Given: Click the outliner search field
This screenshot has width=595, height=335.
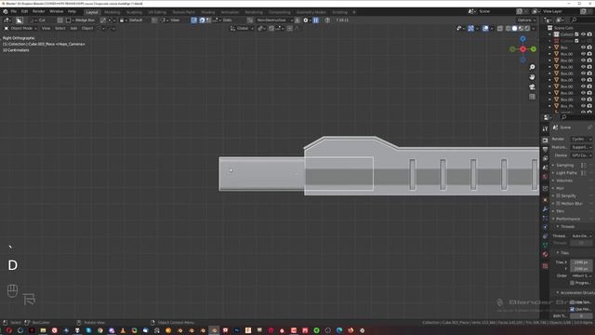Looking at the screenshot, I should 582,20.
